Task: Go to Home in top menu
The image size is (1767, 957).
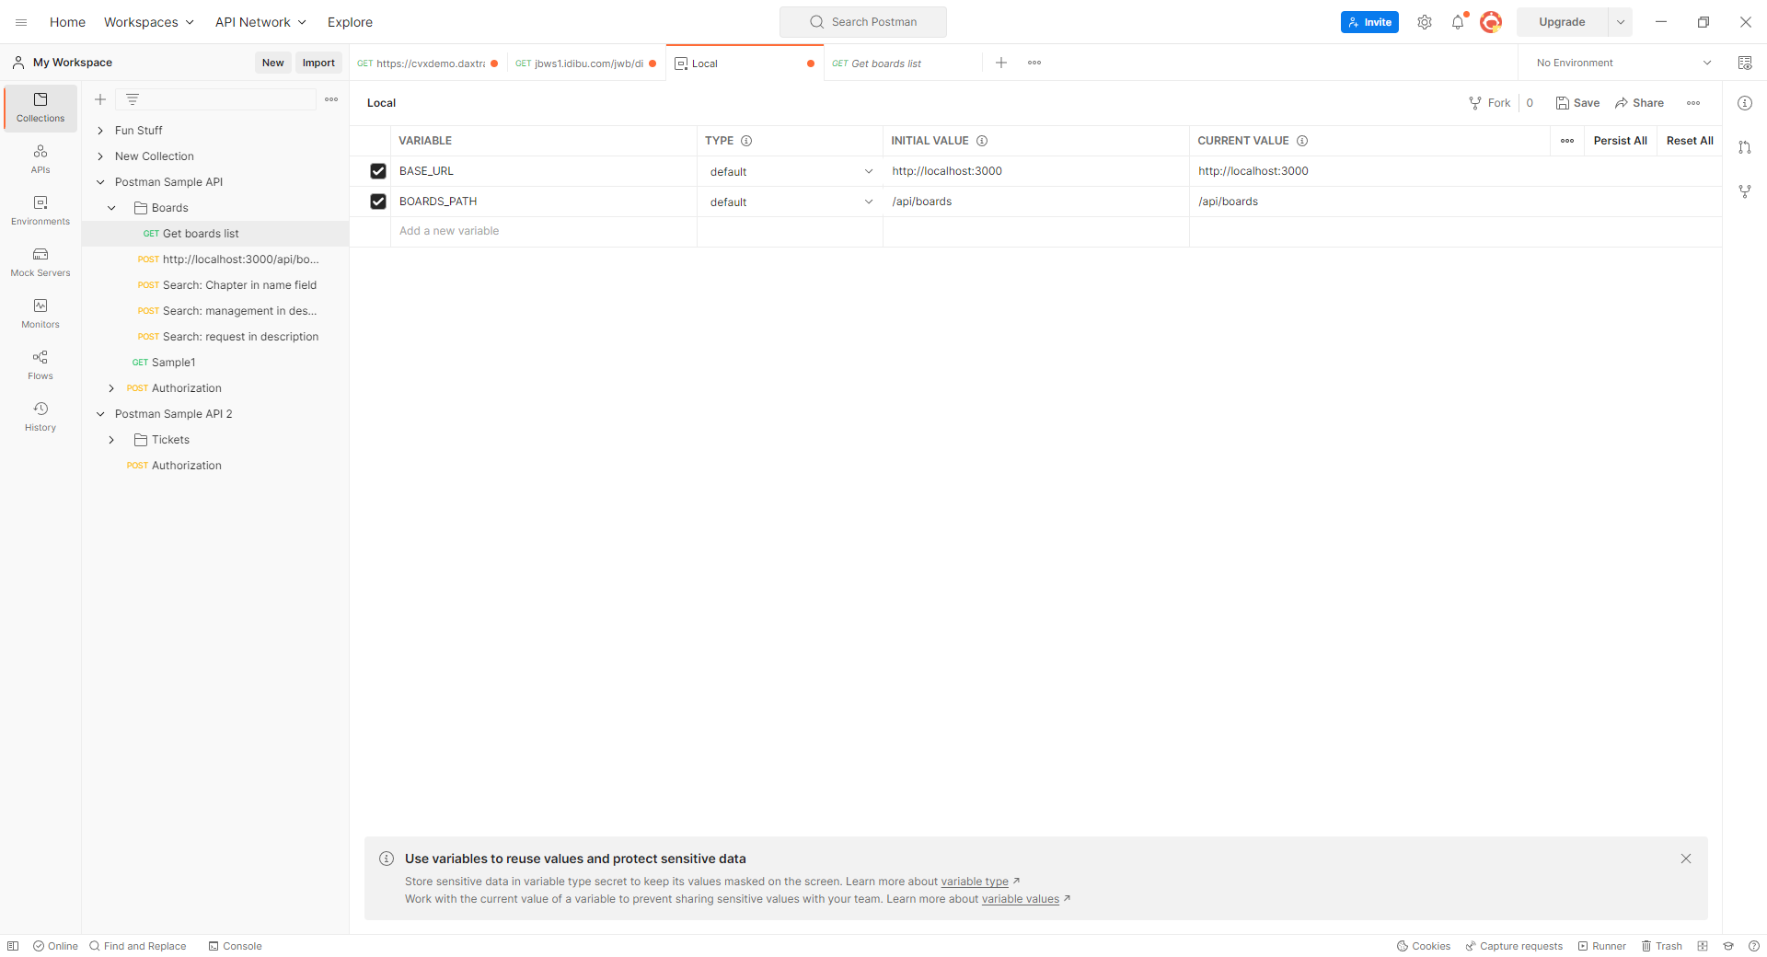Action: 67,22
